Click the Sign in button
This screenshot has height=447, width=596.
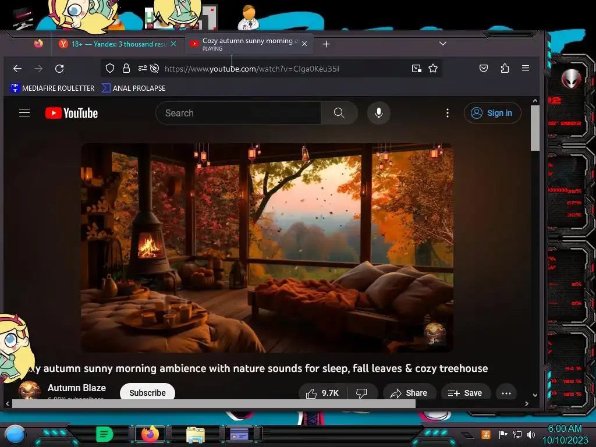(x=492, y=113)
